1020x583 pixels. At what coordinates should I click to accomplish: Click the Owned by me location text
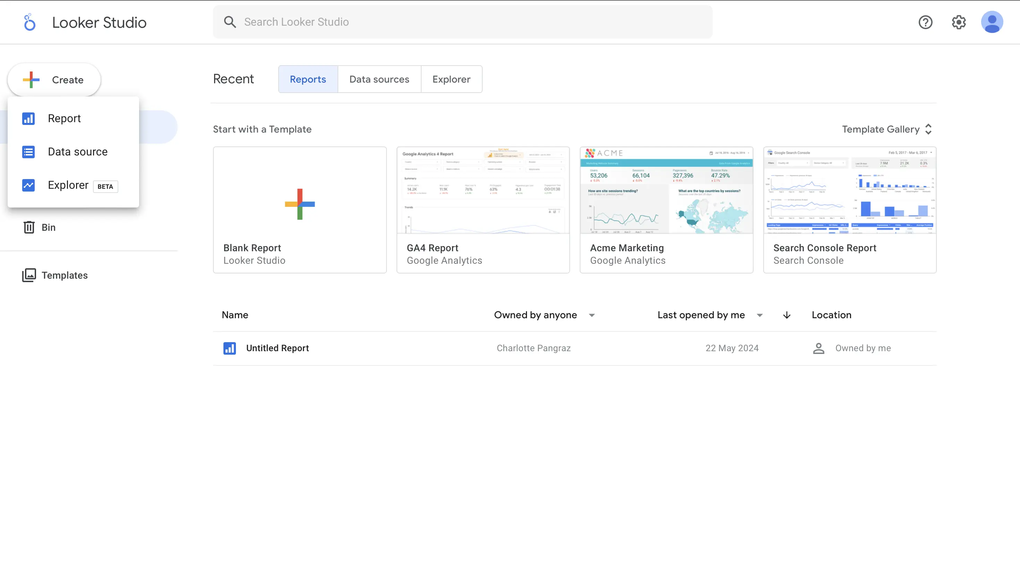863,348
